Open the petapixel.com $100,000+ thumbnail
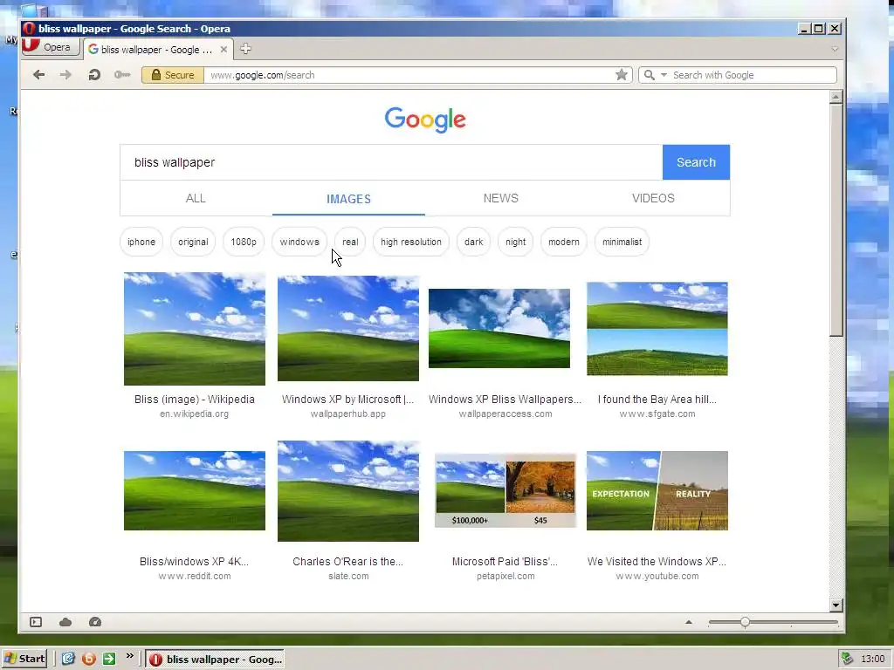The width and height of the screenshot is (894, 670). (x=505, y=490)
